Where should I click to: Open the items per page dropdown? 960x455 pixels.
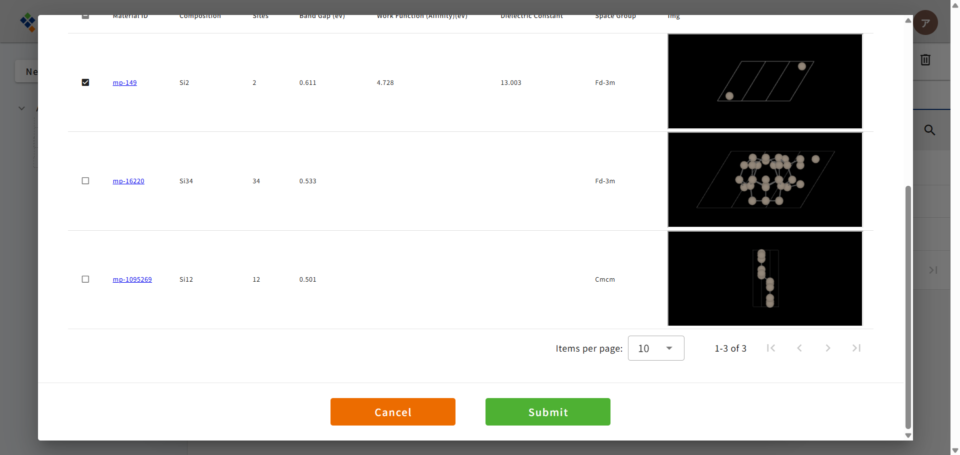tap(655, 348)
